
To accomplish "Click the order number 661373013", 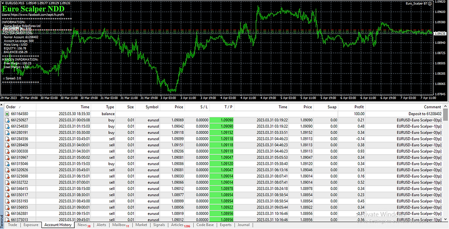I will (x=19, y=220).
